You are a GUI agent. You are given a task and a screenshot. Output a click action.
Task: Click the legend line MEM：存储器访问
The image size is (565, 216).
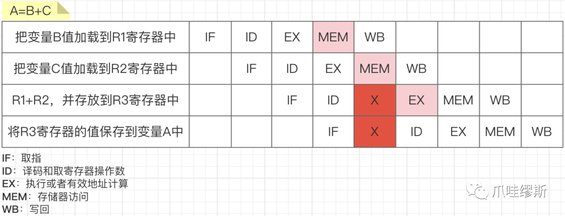click(x=45, y=197)
